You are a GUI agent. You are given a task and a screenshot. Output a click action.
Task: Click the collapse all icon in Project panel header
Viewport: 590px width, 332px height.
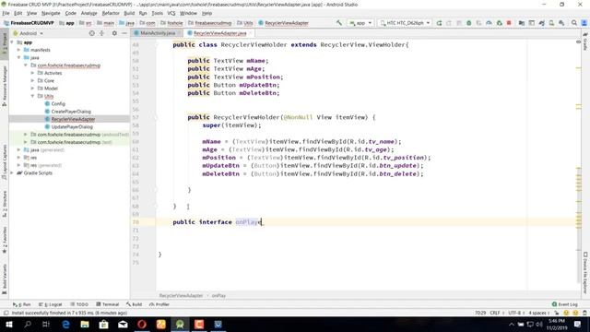tap(102, 33)
